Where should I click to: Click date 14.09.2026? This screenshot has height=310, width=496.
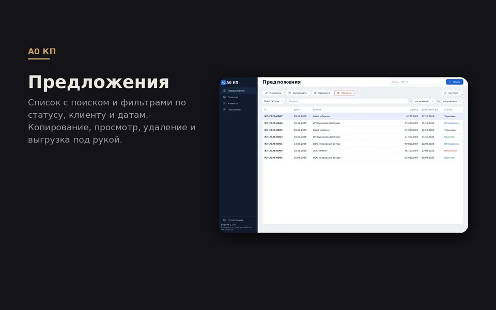tap(300, 144)
